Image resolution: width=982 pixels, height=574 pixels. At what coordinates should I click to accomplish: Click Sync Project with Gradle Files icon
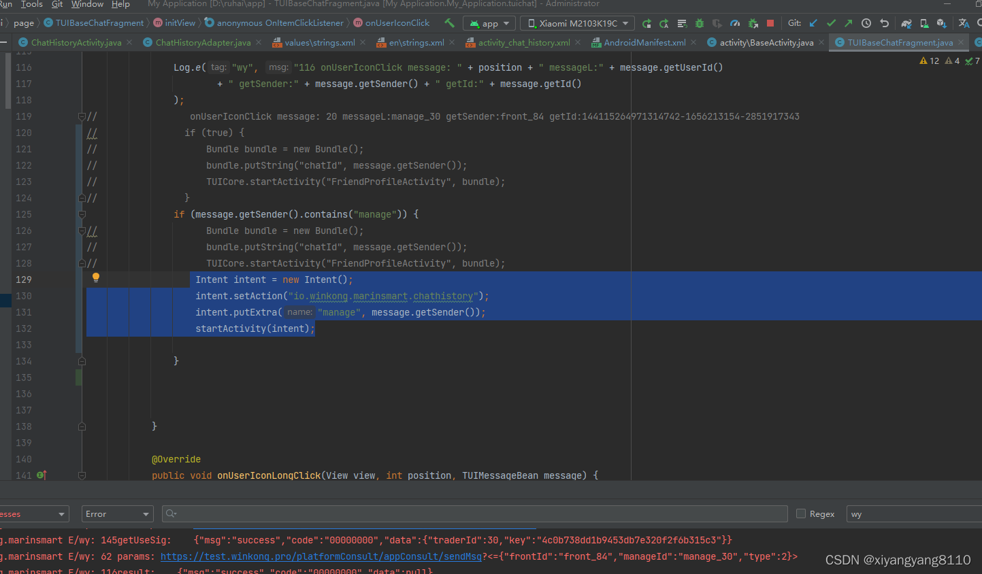coord(906,23)
